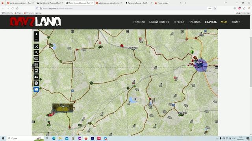The height and width of the screenshot is (141, 252).
Task: Open the notification center icon
Action: tap(248, 138)
